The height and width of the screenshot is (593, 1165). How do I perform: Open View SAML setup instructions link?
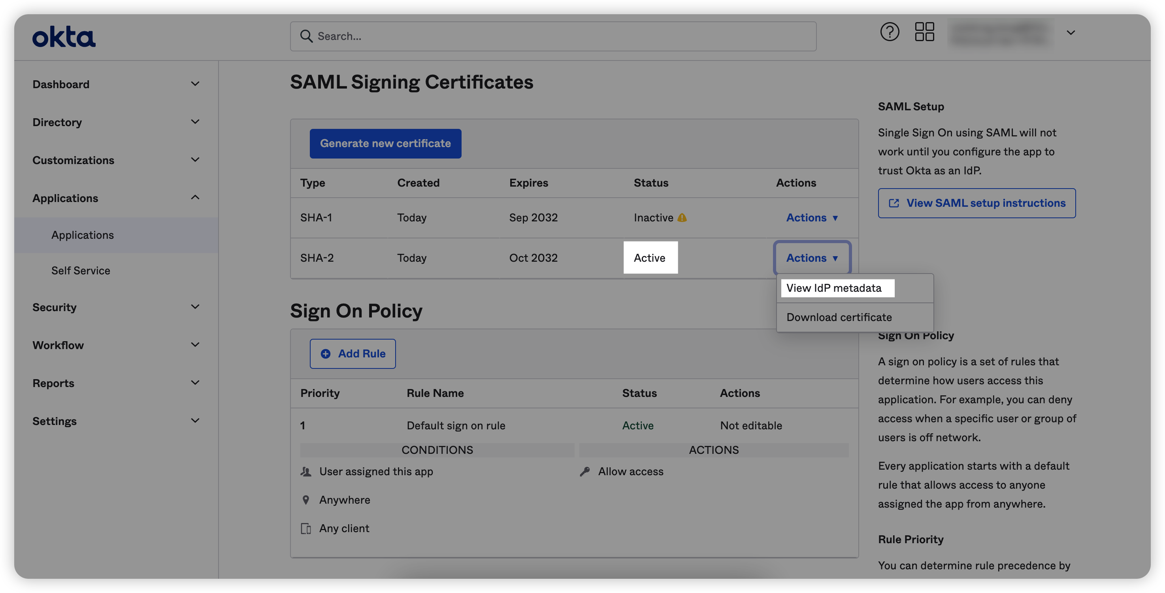pyautogui.click(x=976, y=203)
